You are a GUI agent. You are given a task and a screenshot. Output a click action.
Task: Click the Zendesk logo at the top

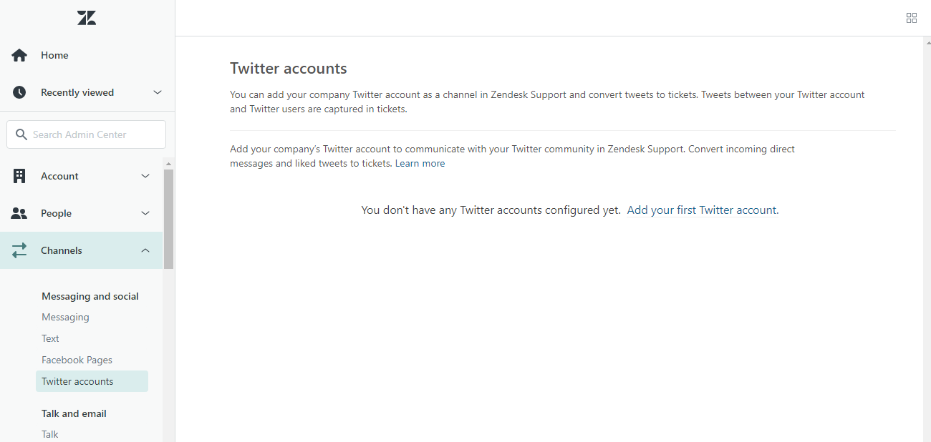(86, 17)
